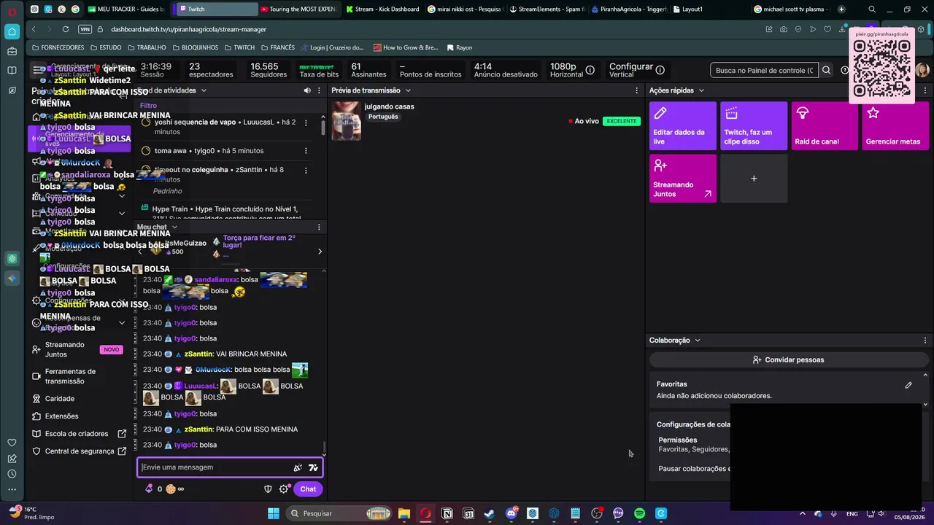Open the TWITCH bookmarks folder
This screenshot has width=934, height=525.
click(x=239, y=47)
